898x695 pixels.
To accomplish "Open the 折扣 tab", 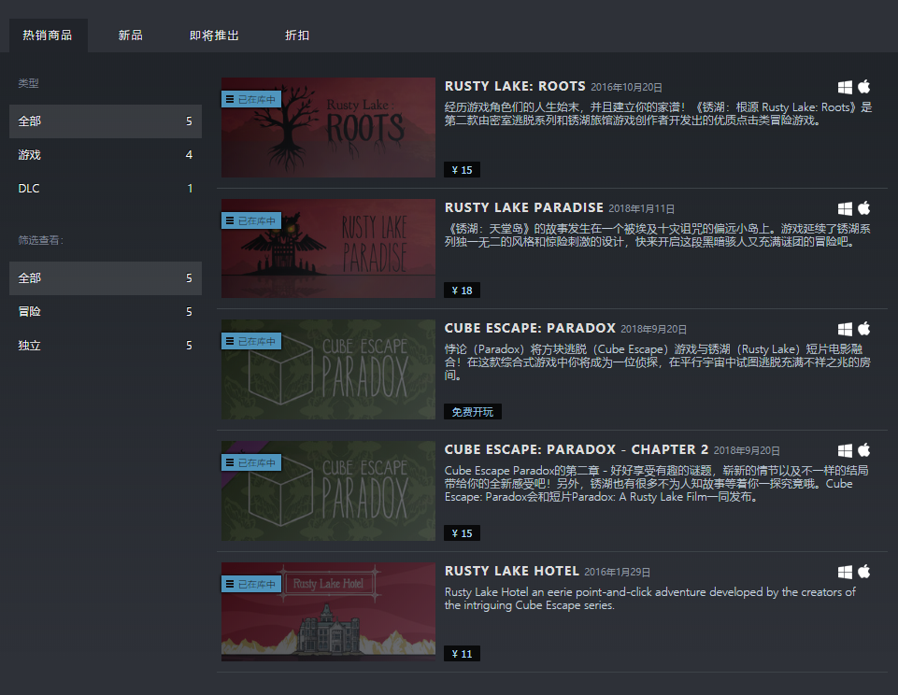I will coord(296,35).
